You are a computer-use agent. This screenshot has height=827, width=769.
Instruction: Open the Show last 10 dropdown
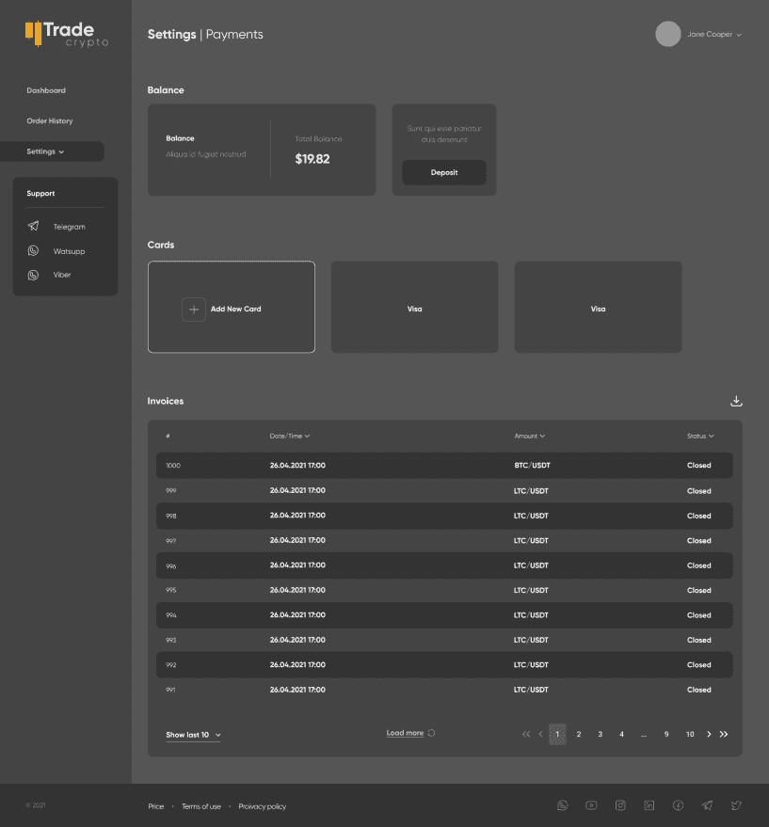(x=193, y=735)
